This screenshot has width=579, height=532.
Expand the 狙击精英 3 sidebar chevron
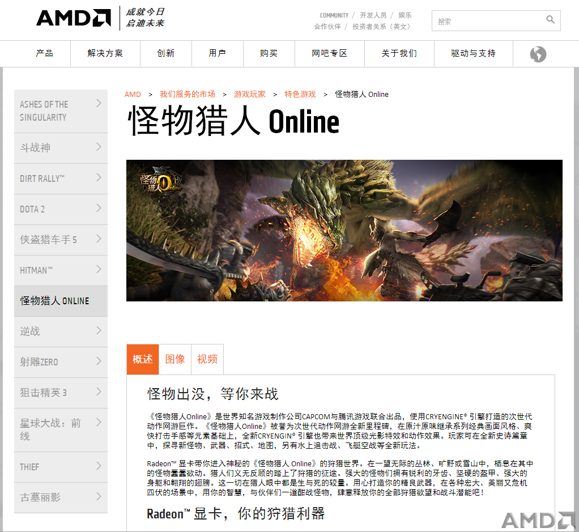[x=99, y=391]
